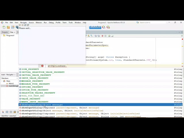Click the Quick Search magnifier icon
Image resolution: width=184 pixels, height=138 pixels.
(137, 22)
